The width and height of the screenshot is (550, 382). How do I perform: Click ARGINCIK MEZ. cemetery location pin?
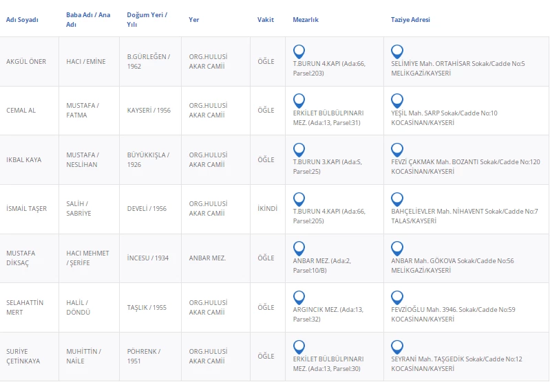click(x=299, y=297)
